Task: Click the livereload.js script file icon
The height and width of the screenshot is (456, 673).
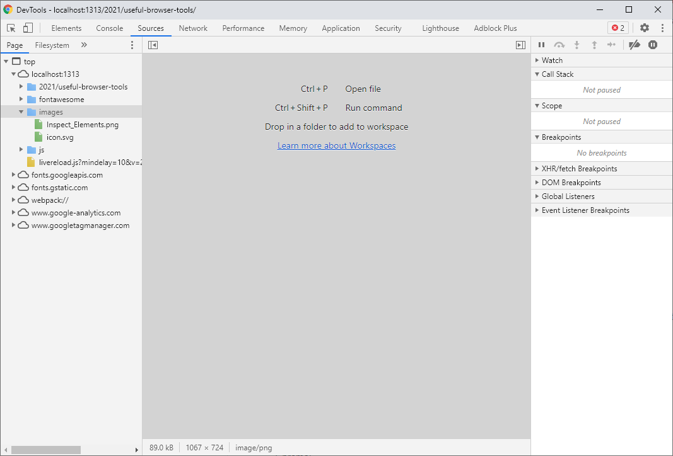Action: point(31,162)
